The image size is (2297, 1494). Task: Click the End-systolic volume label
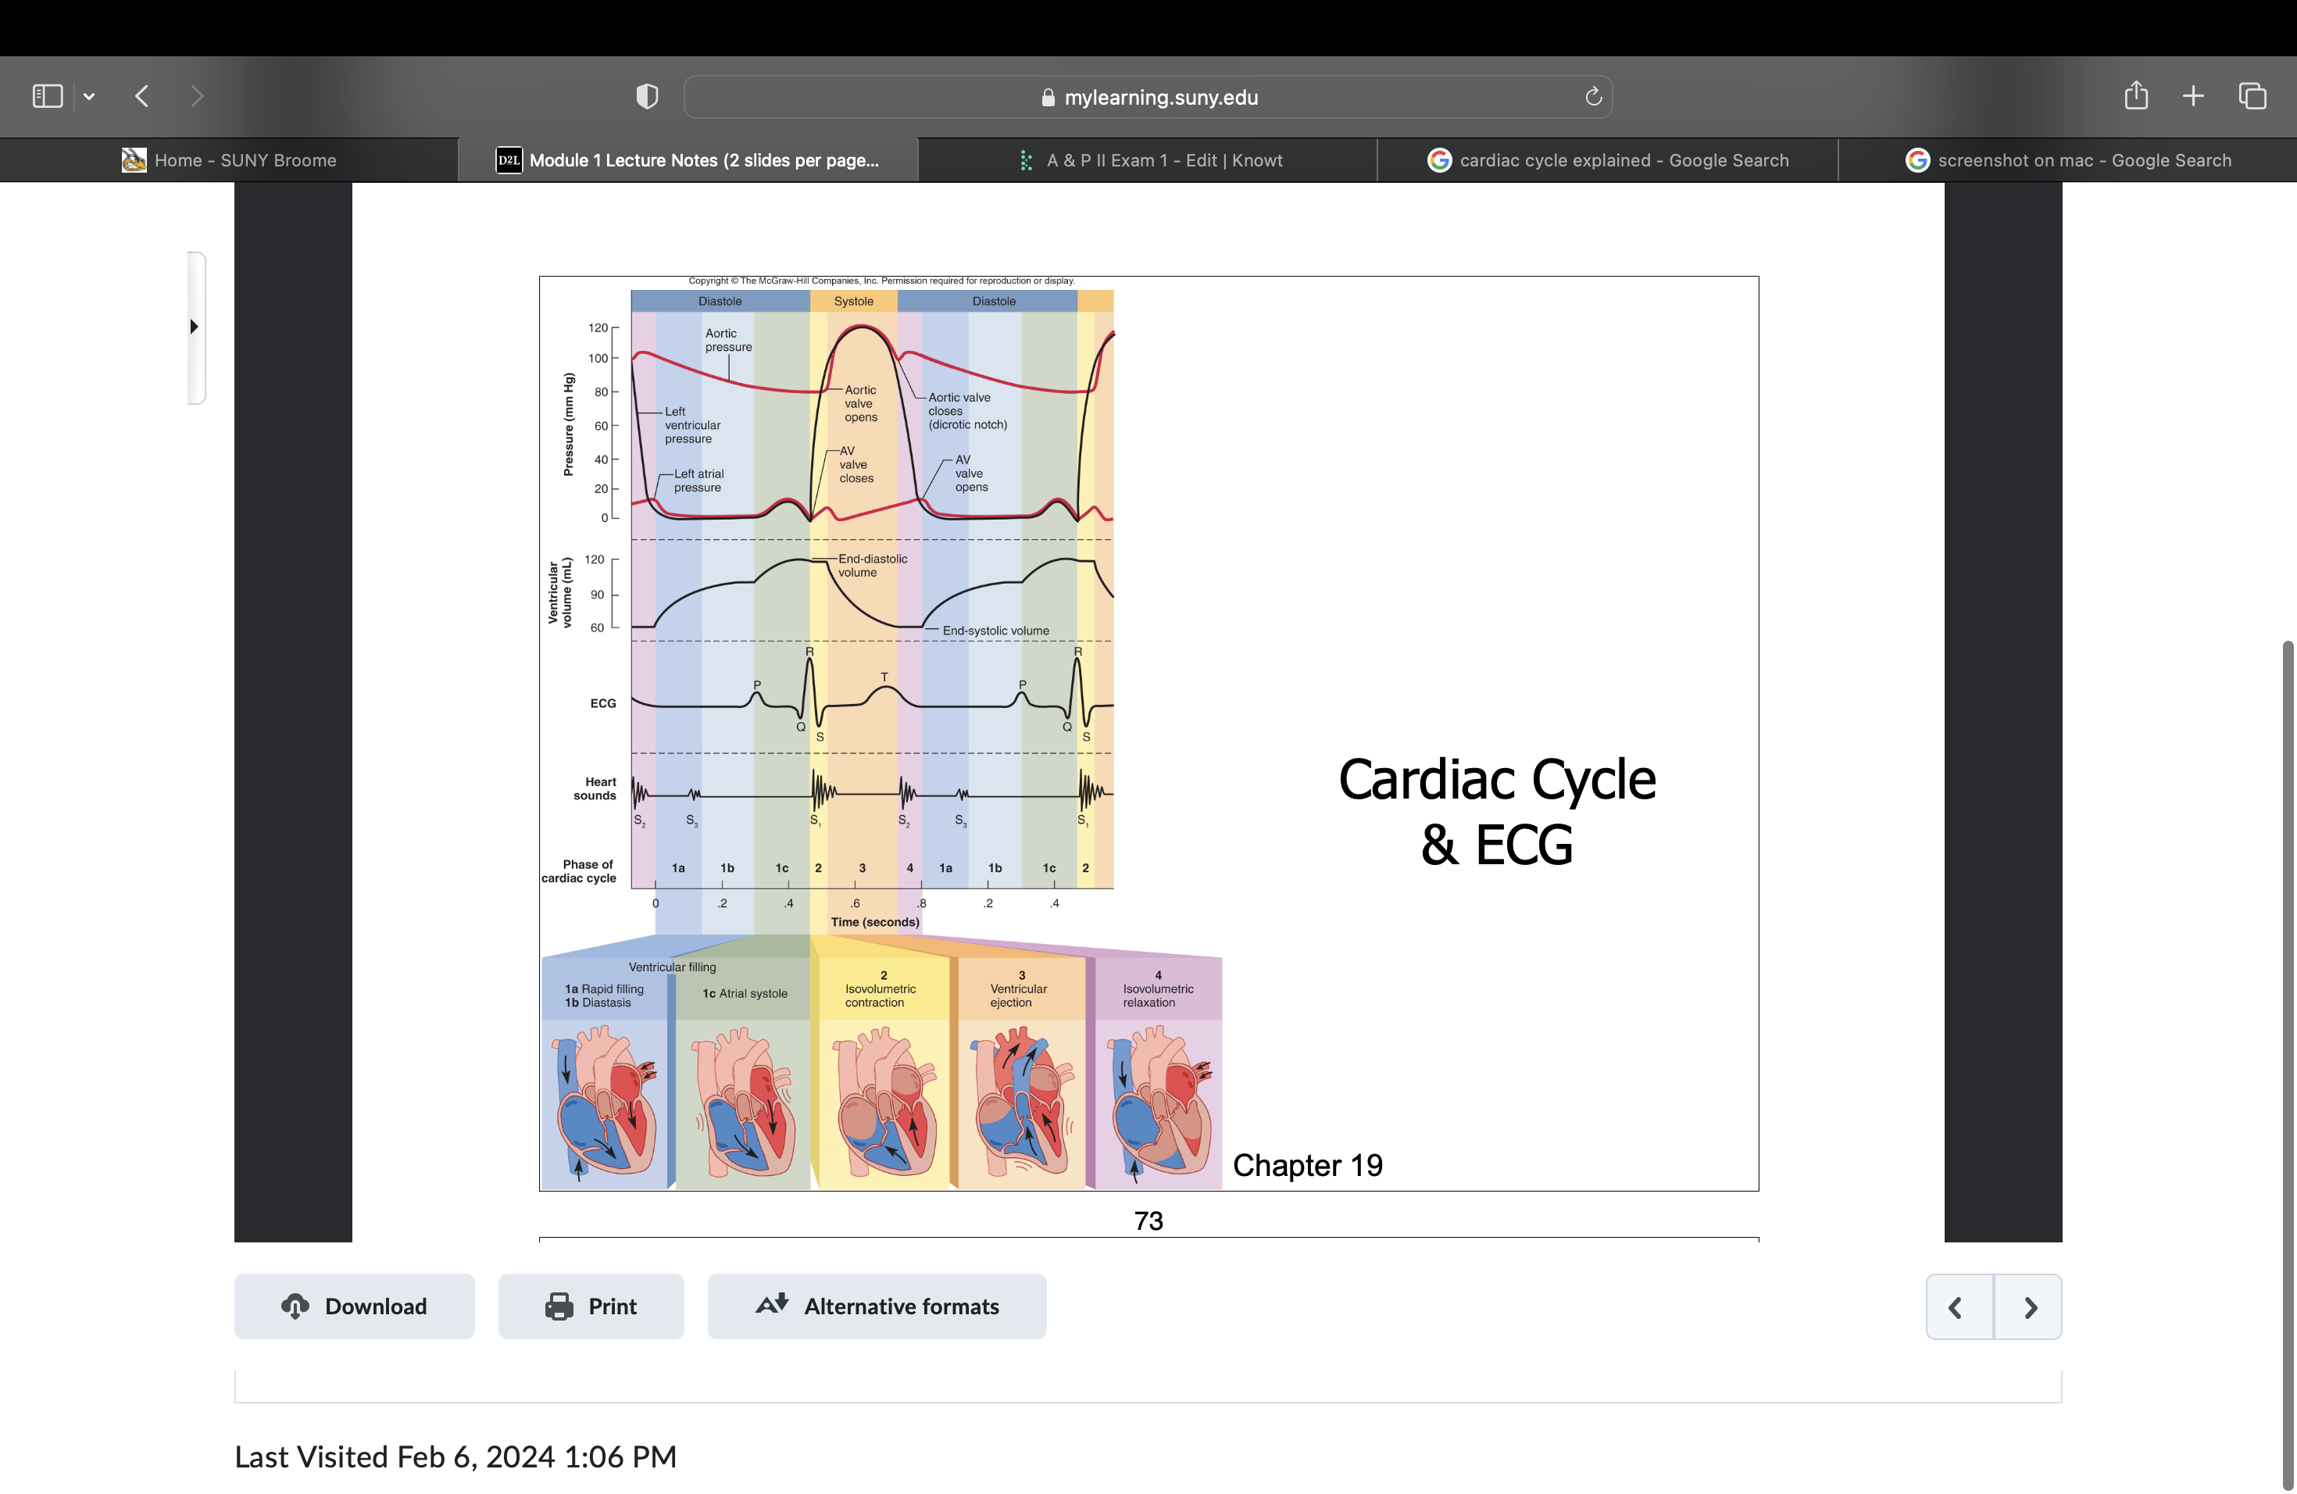995,631
